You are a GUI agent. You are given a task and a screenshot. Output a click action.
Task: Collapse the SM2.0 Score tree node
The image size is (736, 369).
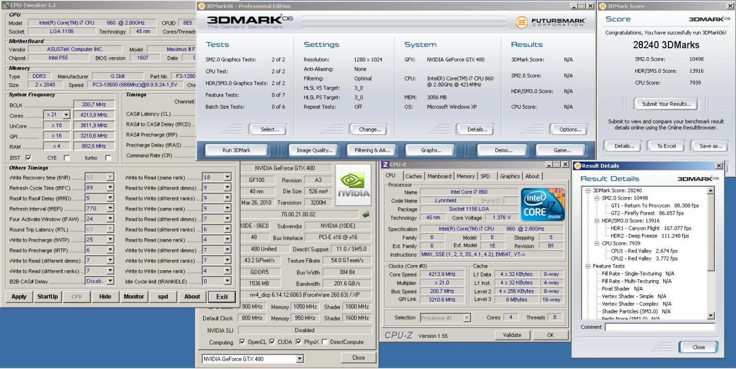tap(596, 198)
